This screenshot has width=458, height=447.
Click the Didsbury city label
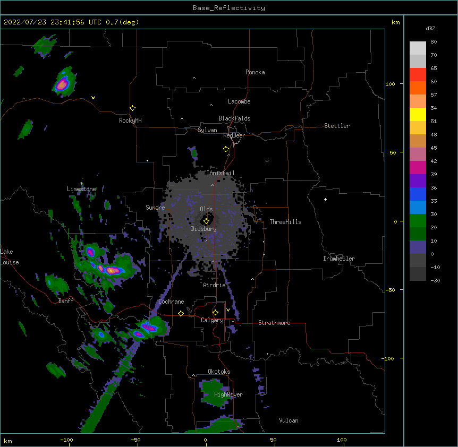204,229
